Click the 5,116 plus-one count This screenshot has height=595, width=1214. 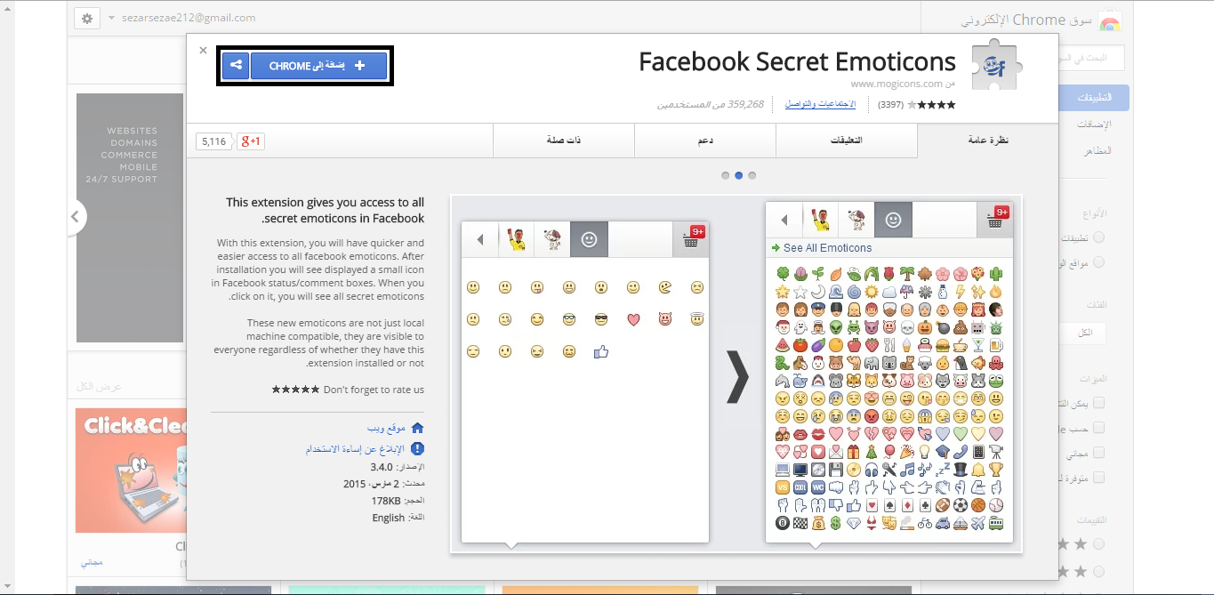213,141
